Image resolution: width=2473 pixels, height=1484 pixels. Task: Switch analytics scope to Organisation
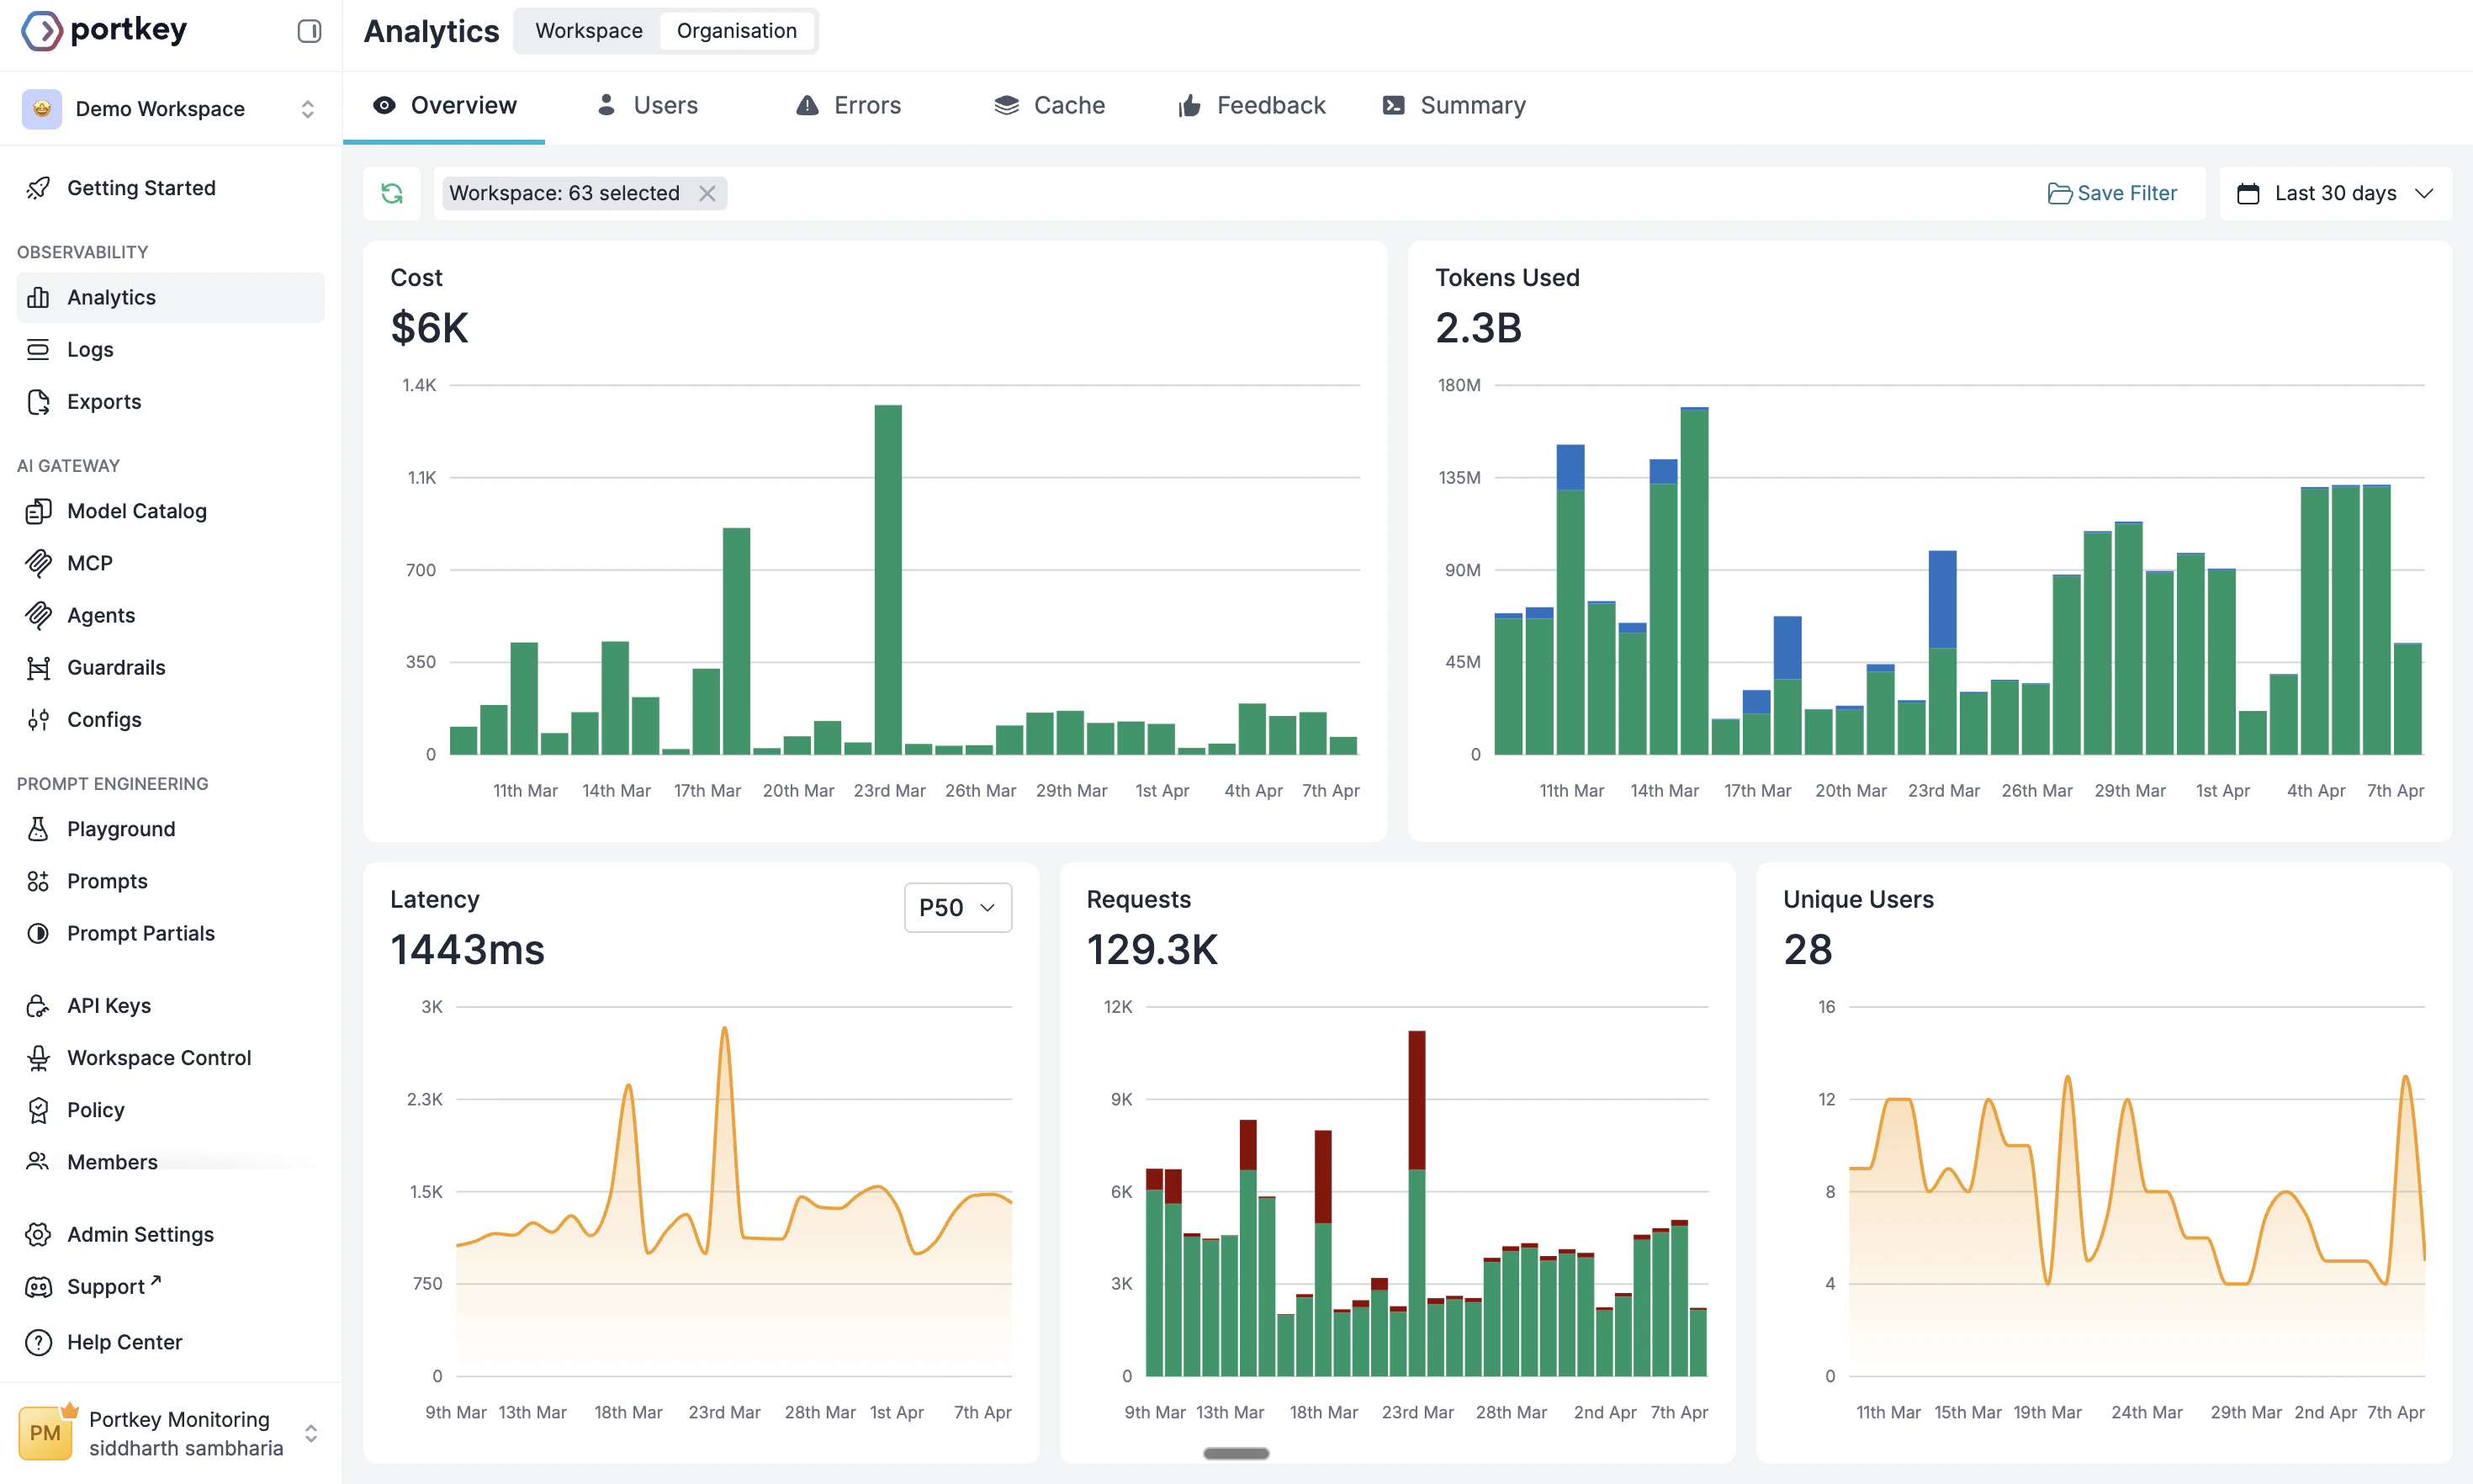[737, 30]
